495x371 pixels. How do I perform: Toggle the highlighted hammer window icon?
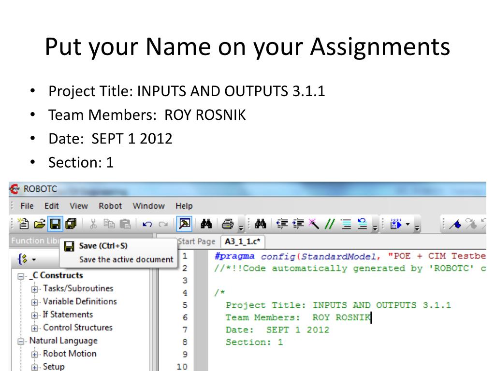[x=184, y=224]
